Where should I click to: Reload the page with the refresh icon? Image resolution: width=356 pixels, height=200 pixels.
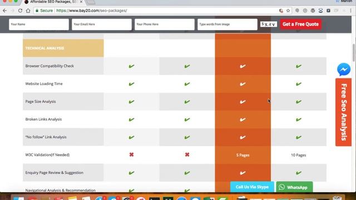point(20,11)
